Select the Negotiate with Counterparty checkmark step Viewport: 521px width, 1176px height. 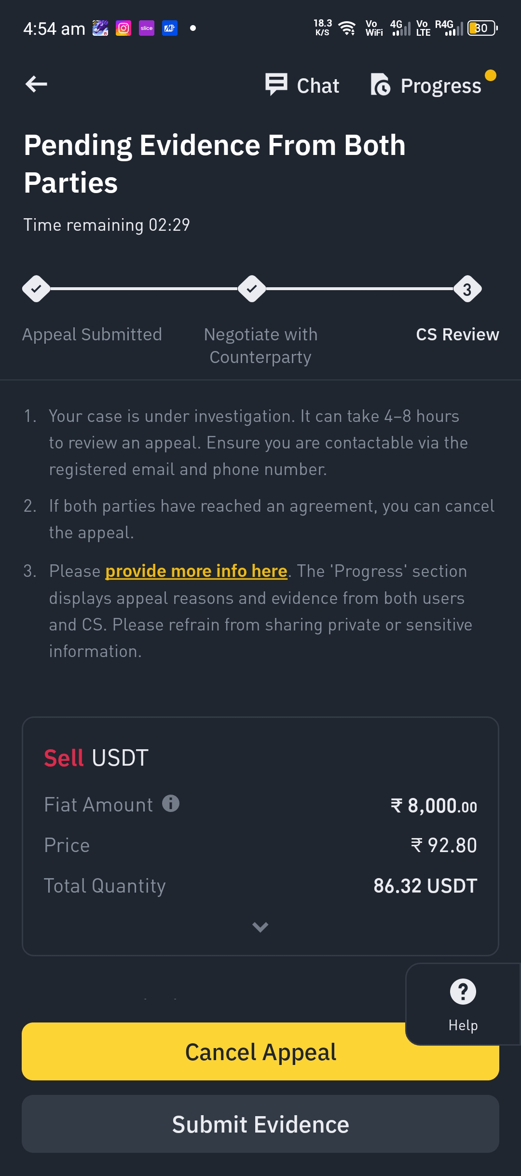pos(252,289)
